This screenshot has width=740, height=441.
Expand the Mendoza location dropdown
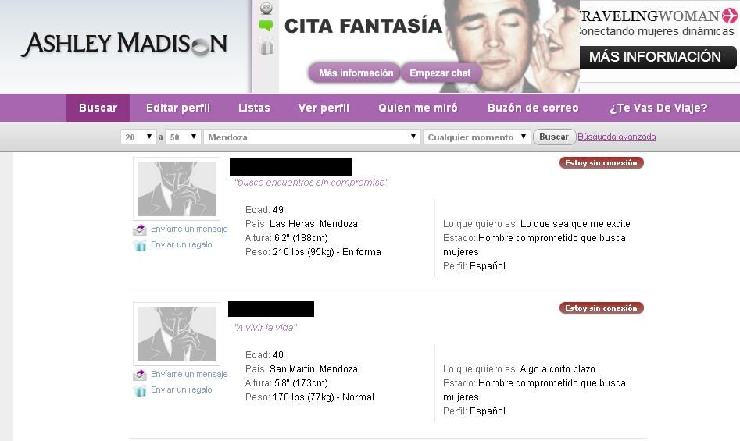pos(312,137)
